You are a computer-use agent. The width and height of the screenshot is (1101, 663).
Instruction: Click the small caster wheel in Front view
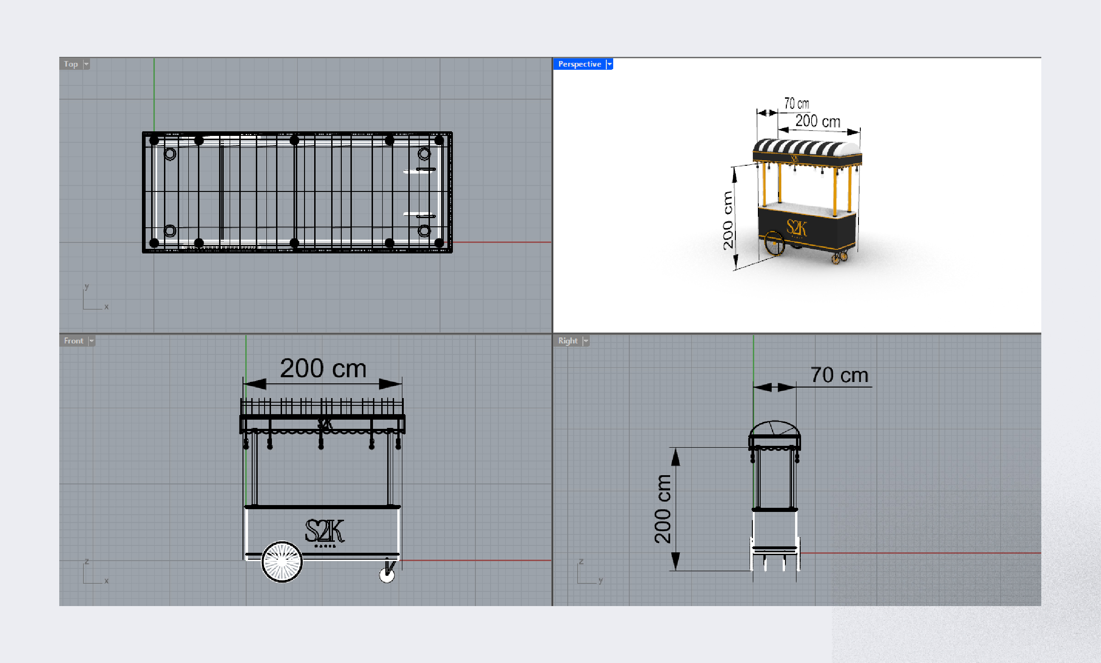tap(387, 575)
